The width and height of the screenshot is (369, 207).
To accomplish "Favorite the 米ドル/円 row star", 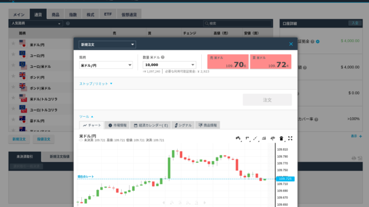I will click(x=13, y=44).
